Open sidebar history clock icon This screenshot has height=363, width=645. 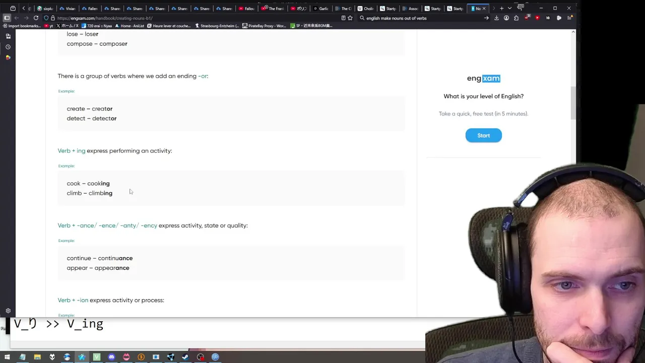pos(8,47)
